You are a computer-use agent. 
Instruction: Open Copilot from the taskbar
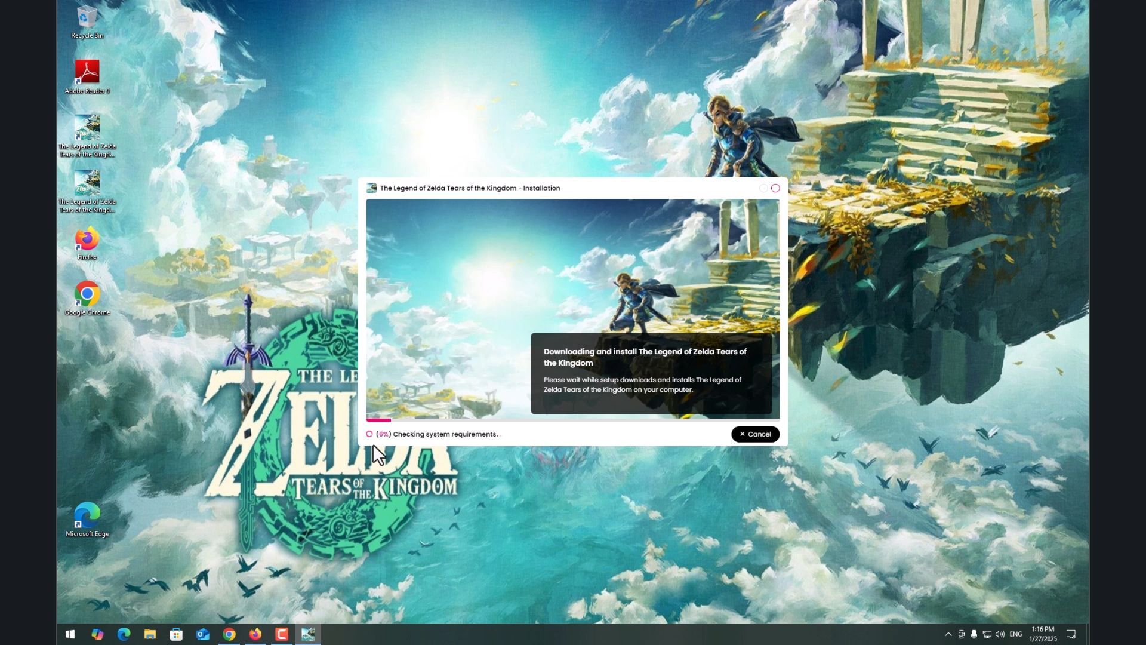point(97,634)
